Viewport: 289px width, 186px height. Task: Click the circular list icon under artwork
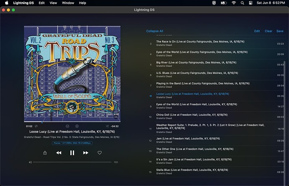(x=77, y=126)
